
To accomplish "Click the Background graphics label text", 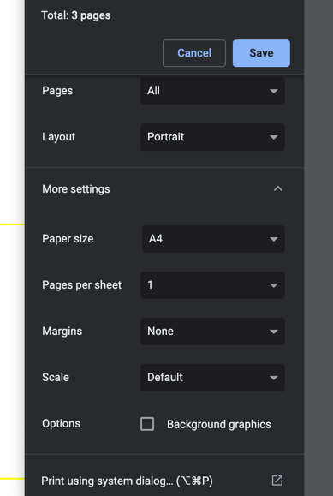I will click(x=219, y=424).
